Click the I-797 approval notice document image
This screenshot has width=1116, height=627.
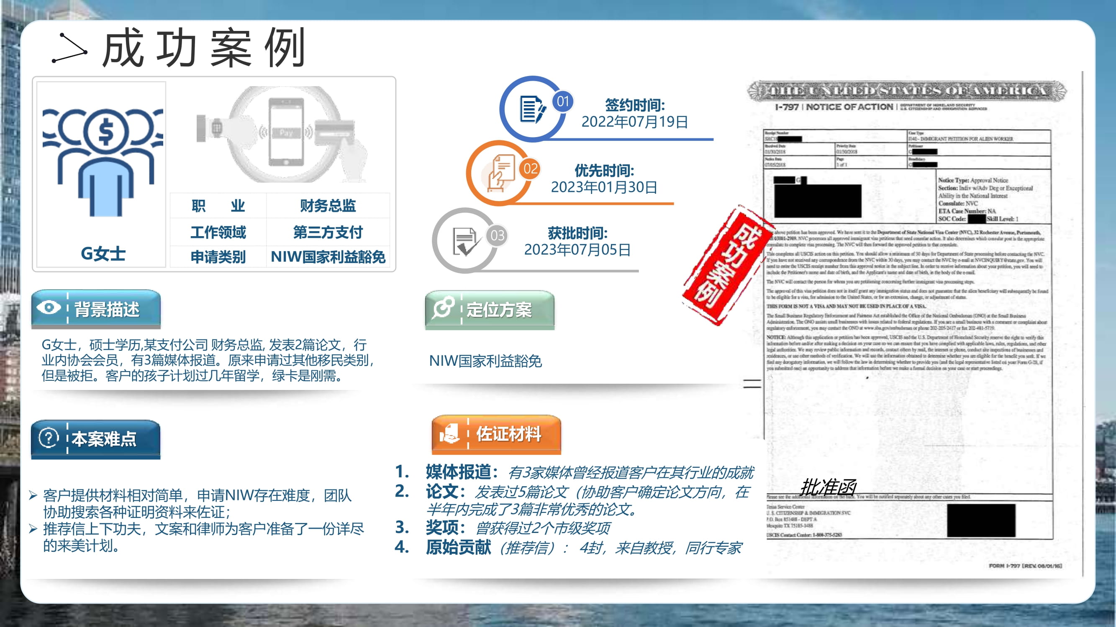[x=908, y=324]
